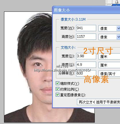Open the pixel width unit dropdown arrow
120x124 pixels.
point(118,28)
